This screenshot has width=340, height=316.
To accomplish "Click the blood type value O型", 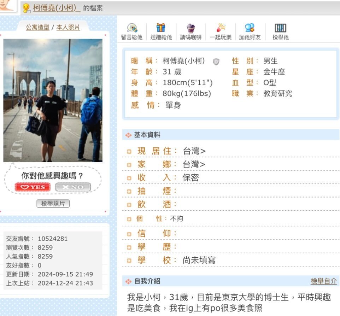I will click(x=270, y=83).
